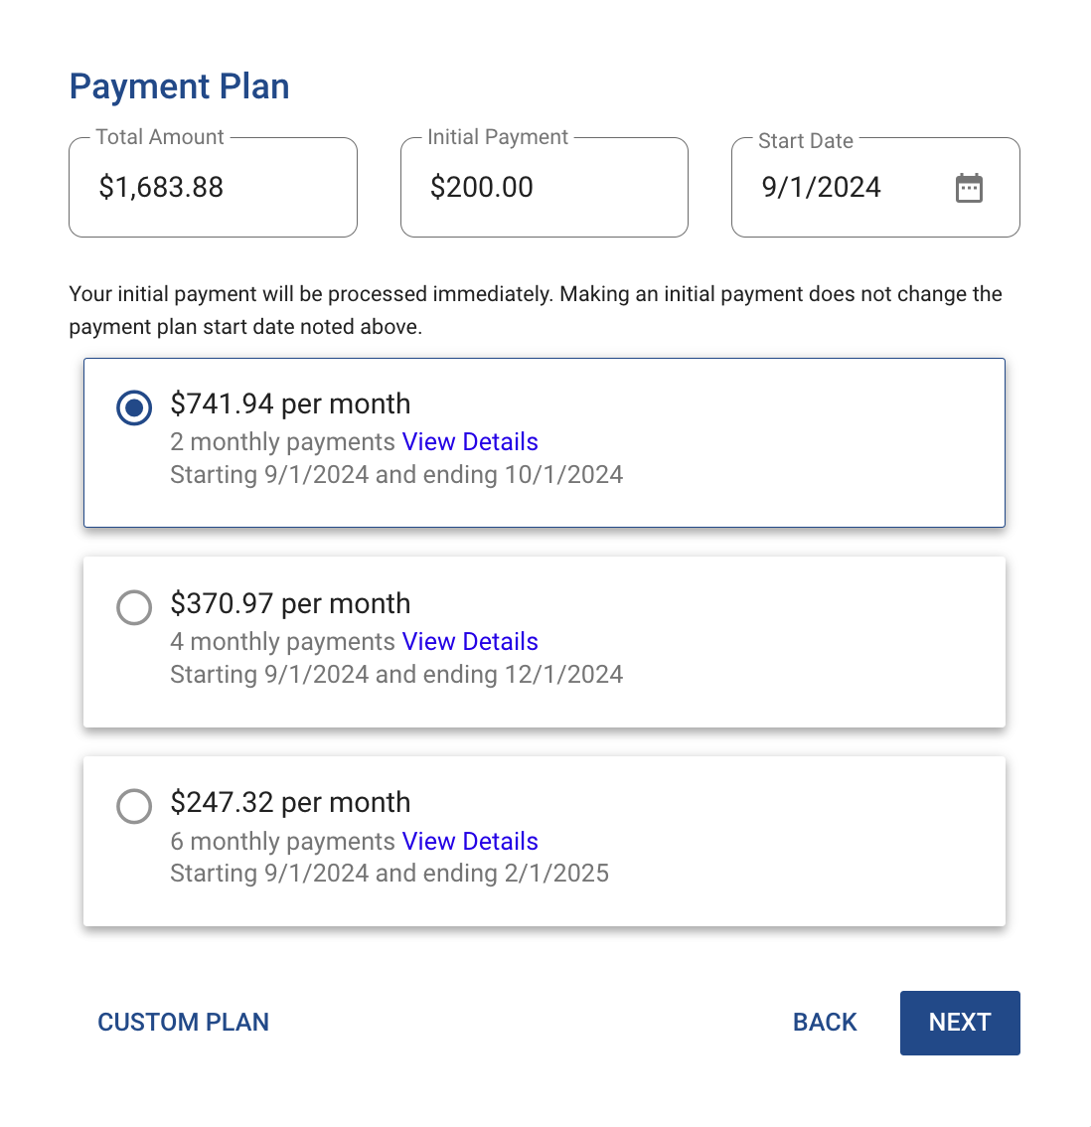Click the NEXT button
This screenshot has width=1091, height=1127.
(x=959, y=1022)
